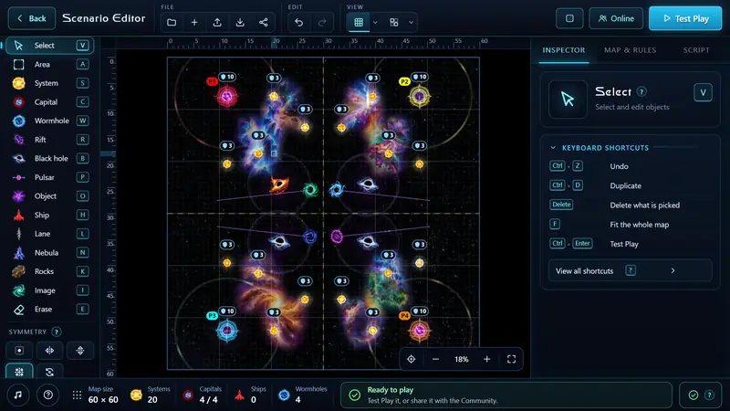Switch to the Inspector tab

[564, 50]
